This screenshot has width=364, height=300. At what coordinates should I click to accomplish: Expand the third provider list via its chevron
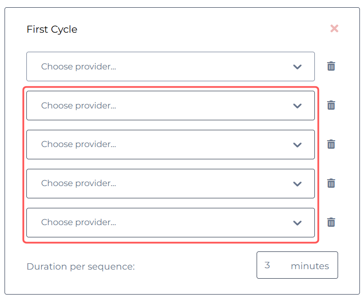point(298,145)
